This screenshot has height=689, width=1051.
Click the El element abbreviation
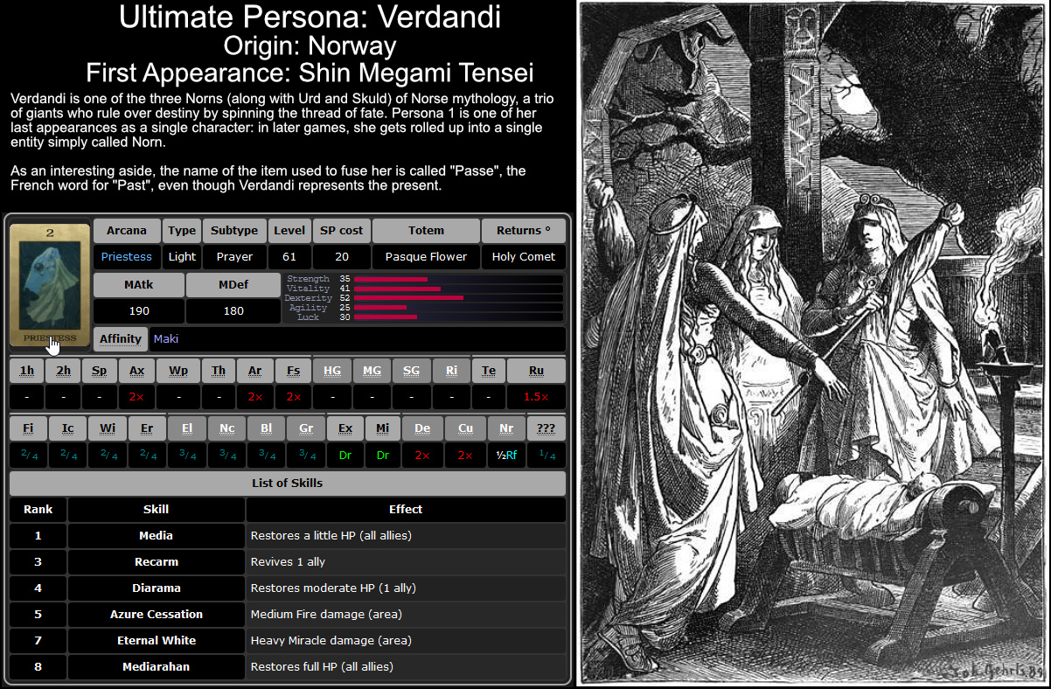187,429
